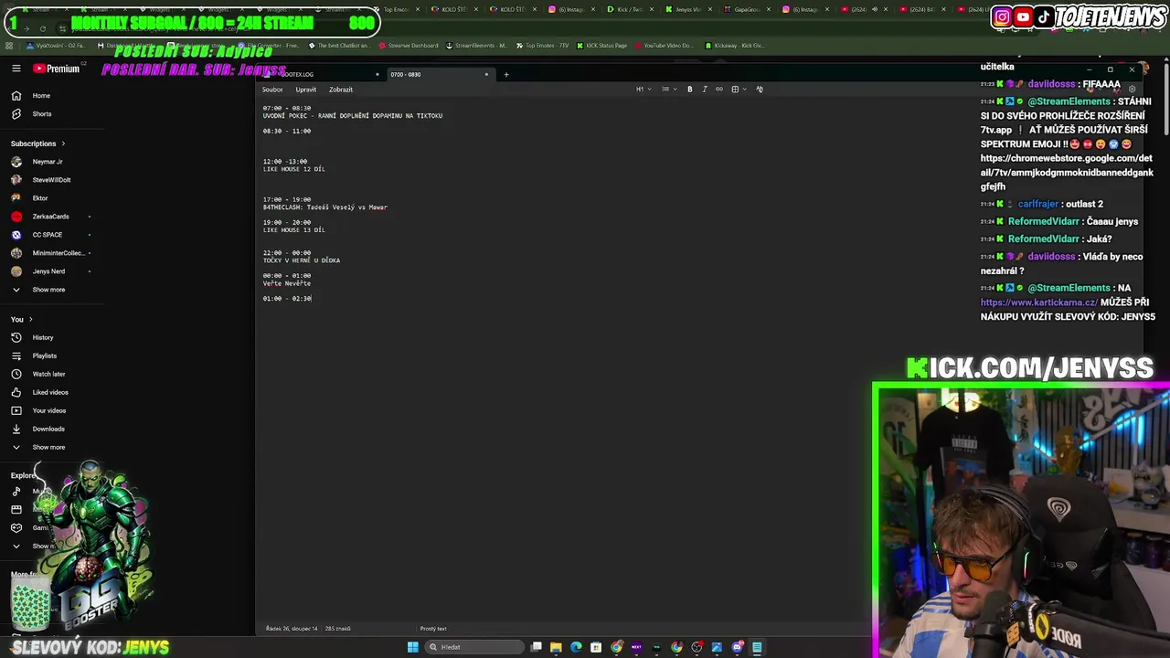This screenshot has width=1170, height=658.
Task: Open History in YouTube sidebar
Action: [43, 337]
